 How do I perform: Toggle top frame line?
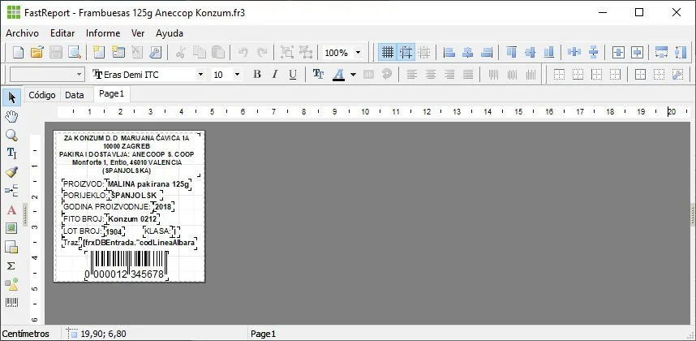tap(559, 74)
